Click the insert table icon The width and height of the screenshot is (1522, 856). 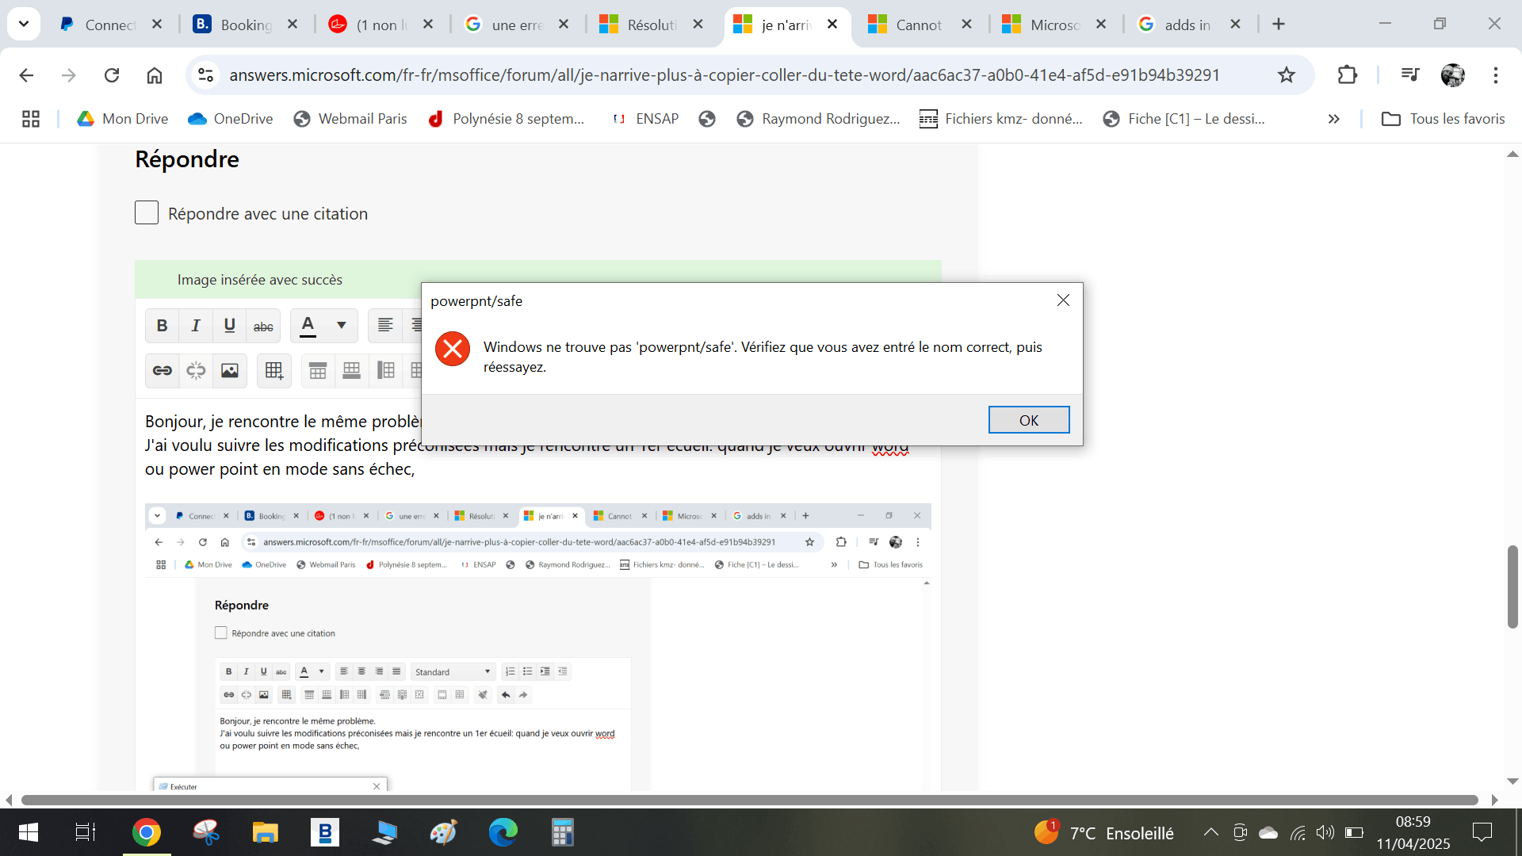click(x=274, y=371)
